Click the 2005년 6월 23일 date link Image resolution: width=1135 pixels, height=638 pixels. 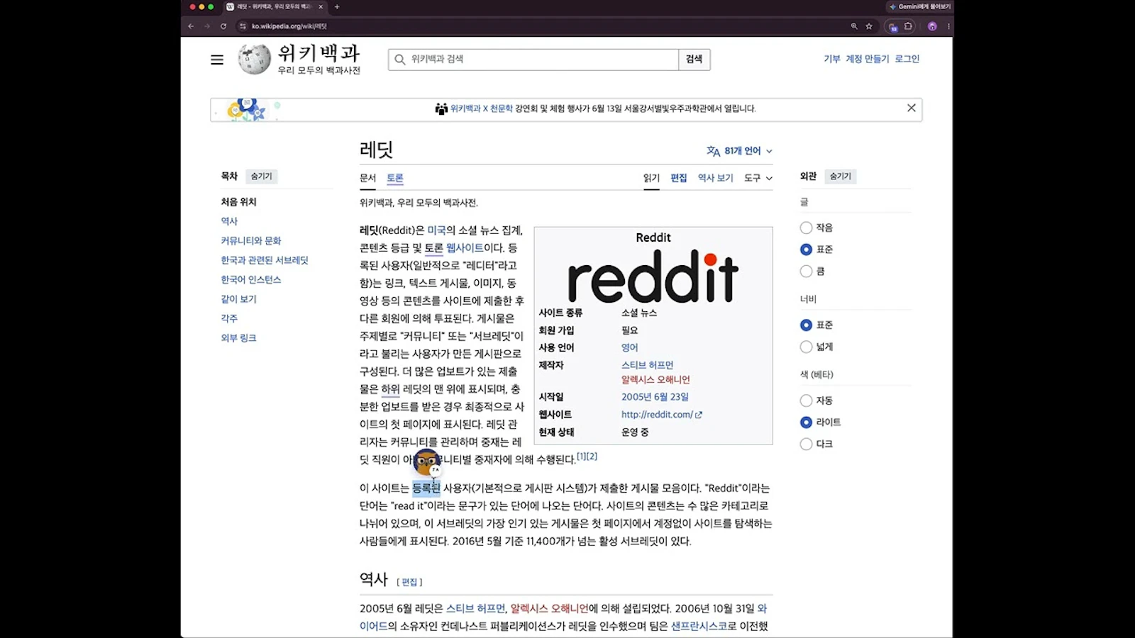click(x=655, y=397)
